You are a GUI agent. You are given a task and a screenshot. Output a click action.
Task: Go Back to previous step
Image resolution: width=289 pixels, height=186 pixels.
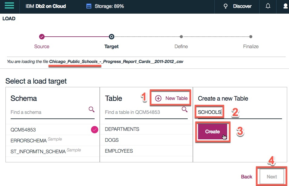click(247, 177)
